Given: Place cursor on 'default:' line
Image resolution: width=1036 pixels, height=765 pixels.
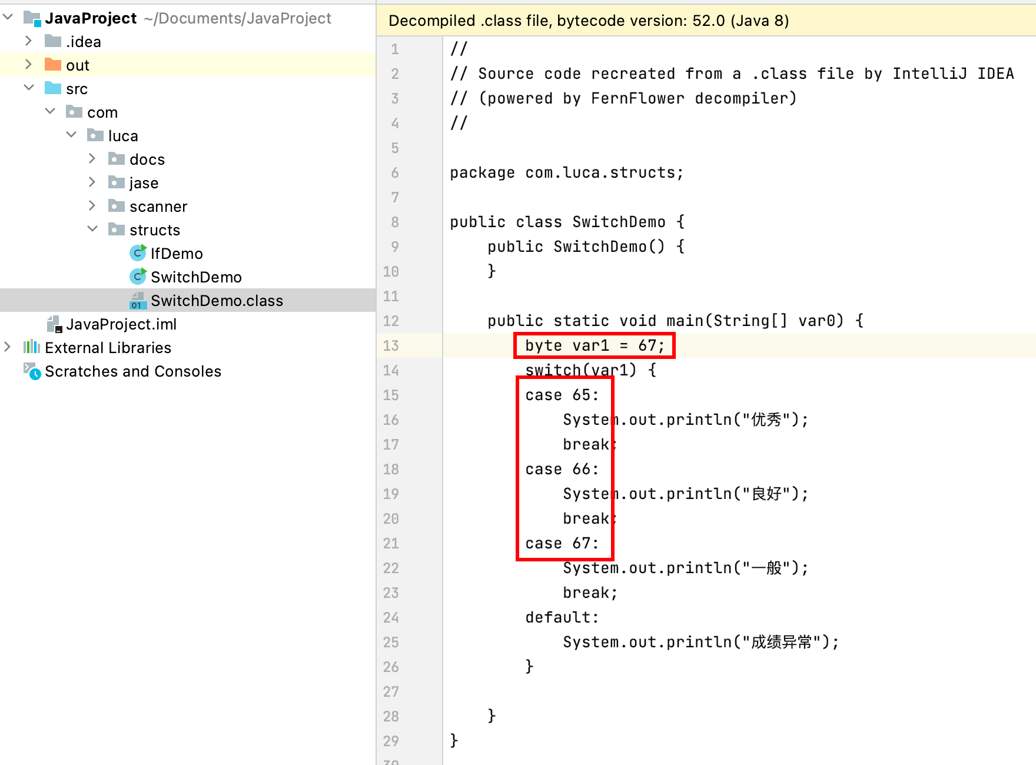Looking at the screenshot, I should 562,617.
